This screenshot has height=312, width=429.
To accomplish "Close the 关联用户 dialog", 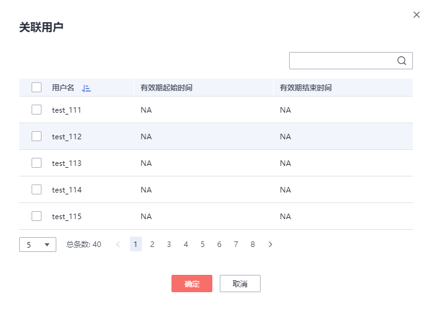I will (417, 15).
